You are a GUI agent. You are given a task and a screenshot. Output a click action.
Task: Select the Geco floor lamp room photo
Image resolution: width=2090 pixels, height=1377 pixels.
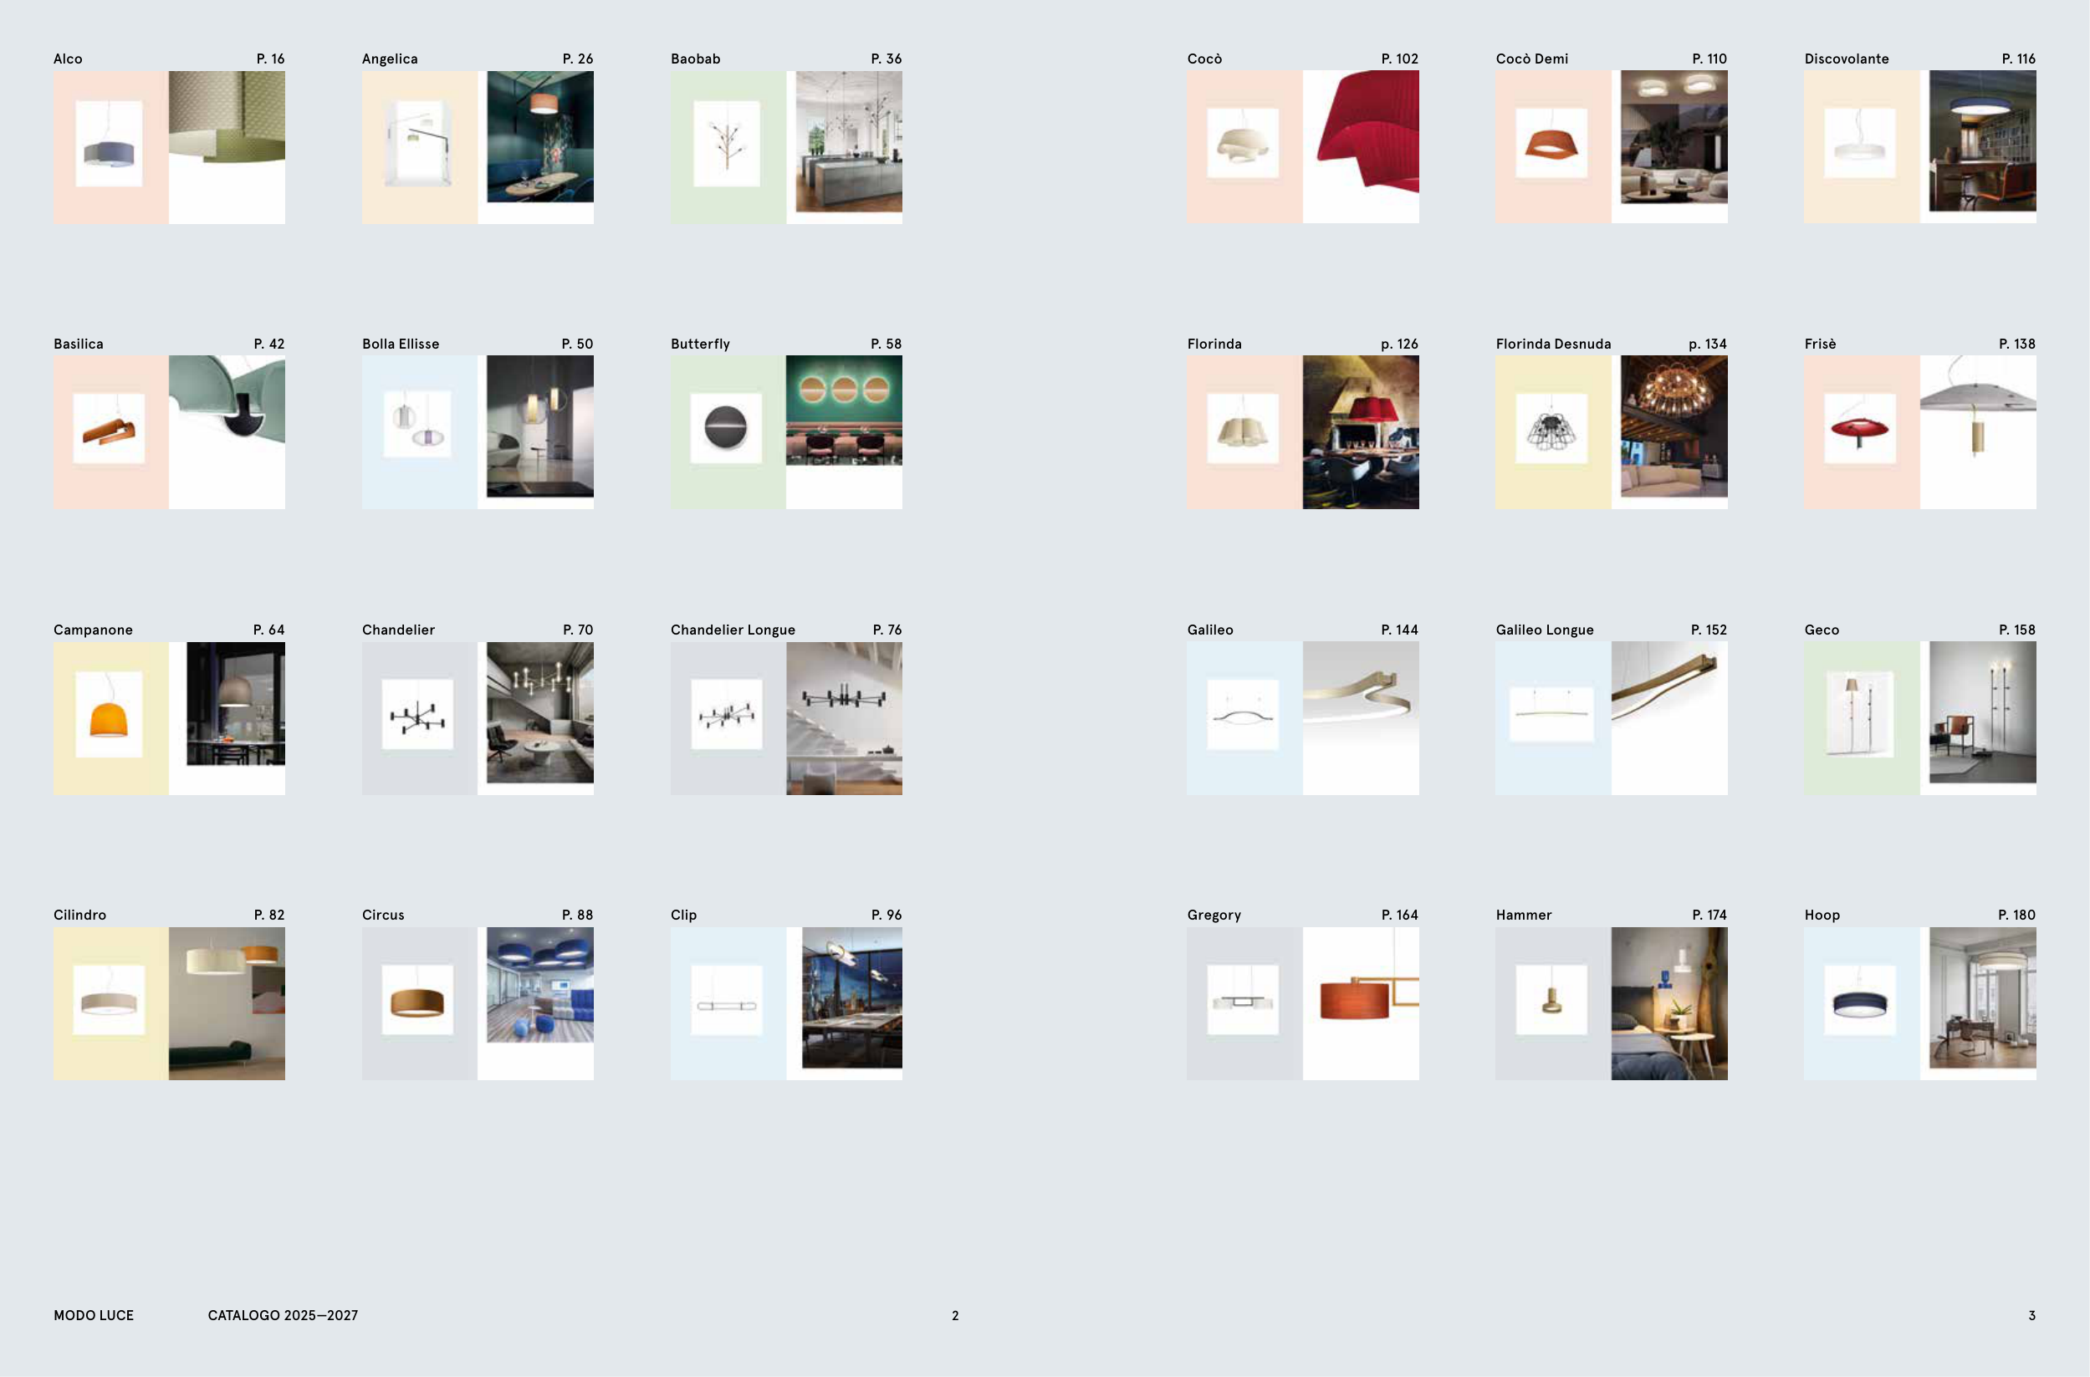tap(1982, 712)
